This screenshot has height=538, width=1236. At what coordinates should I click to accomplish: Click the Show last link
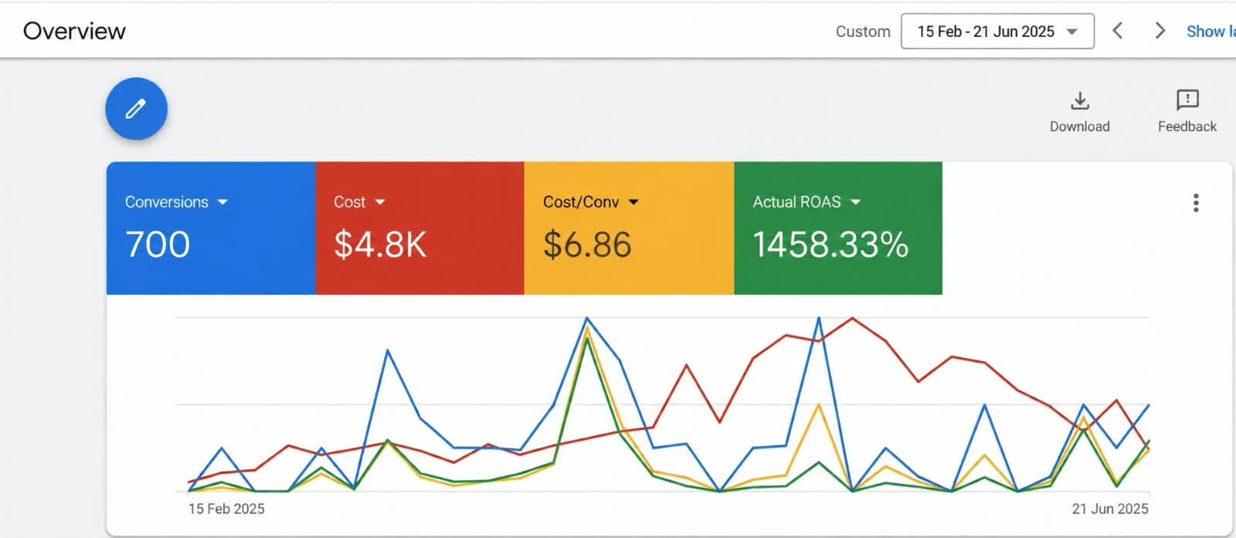click(1211, 32)
